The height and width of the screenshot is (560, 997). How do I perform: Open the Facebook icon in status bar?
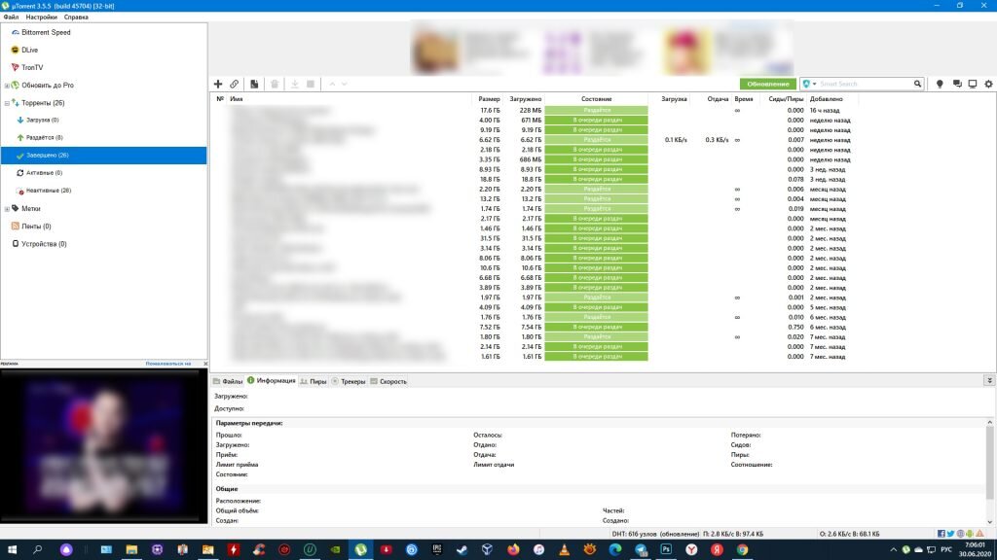tap(942, 534)
